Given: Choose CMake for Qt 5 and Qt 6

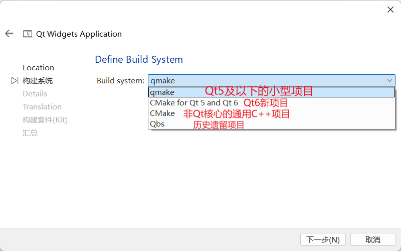Looking at the screenshot, I should point(272,103).
